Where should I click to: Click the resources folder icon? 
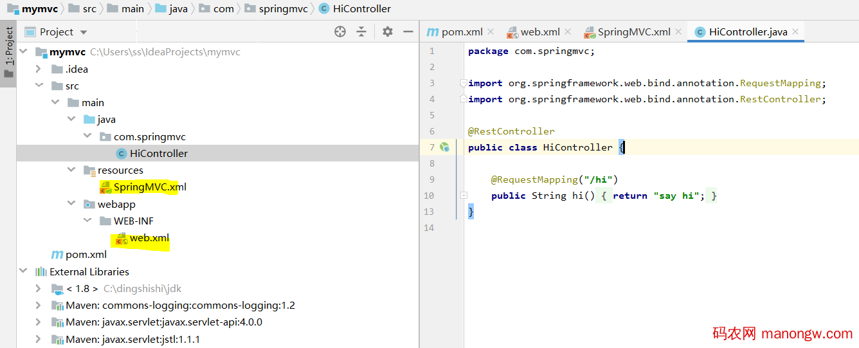[89, 170]
